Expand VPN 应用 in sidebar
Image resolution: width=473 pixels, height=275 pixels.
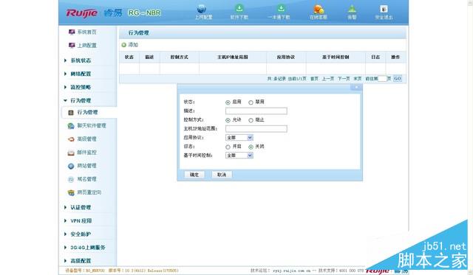[x=81, y=220]
